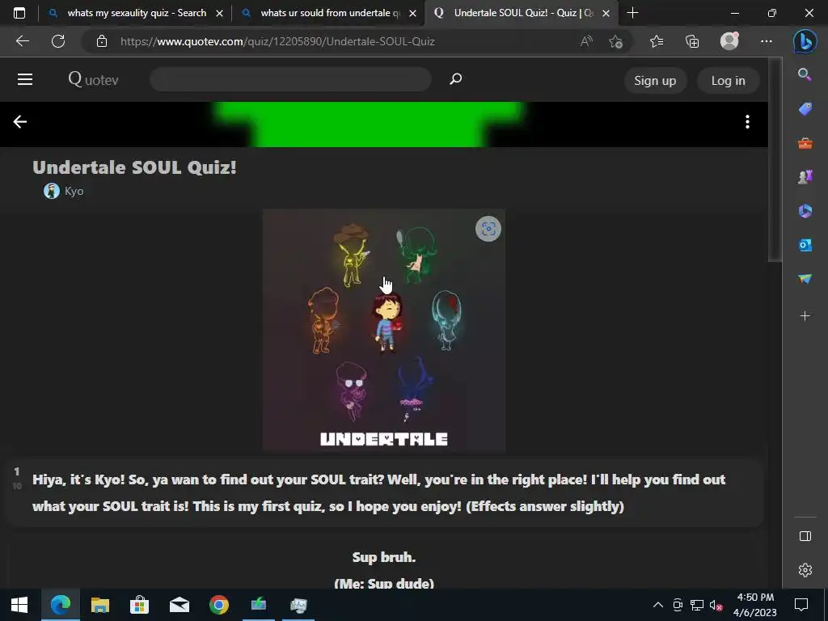Open File Explorer from taskbar
Image resolution: width=828 pixels, height=621 pixels.
click(x=99, y=605)
